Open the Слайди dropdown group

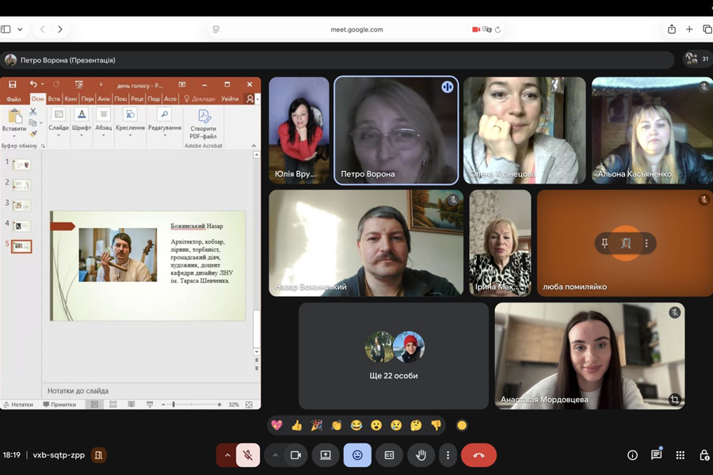click(59, 122)
